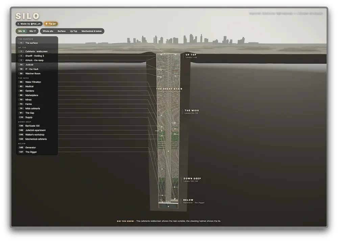Select Gardens on level 66
This screenshot has width=338, height=241.
point(37,91)
